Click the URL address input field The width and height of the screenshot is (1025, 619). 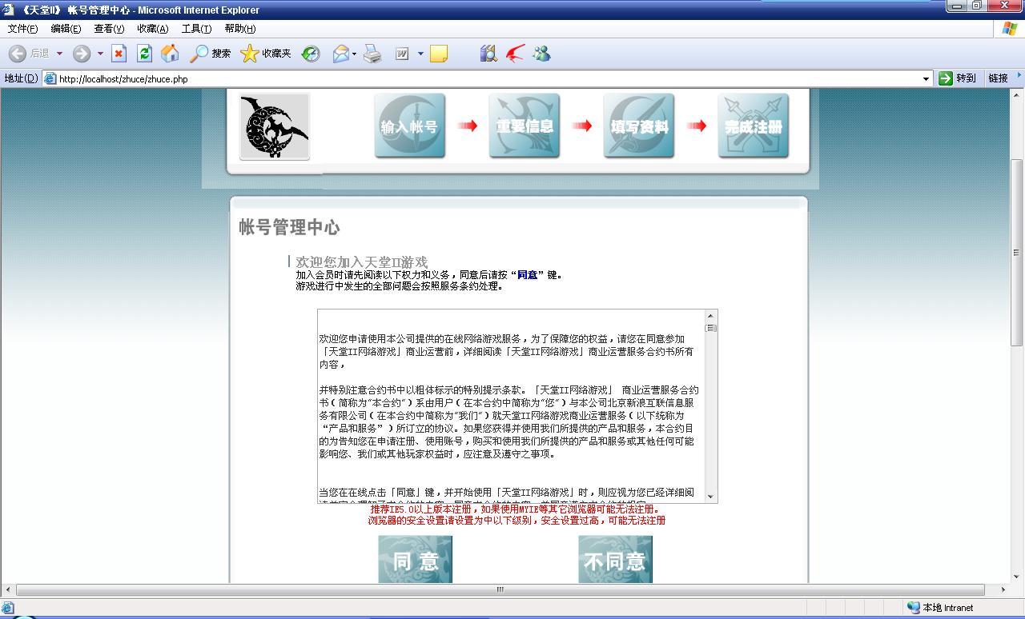[x=480, y=78]
